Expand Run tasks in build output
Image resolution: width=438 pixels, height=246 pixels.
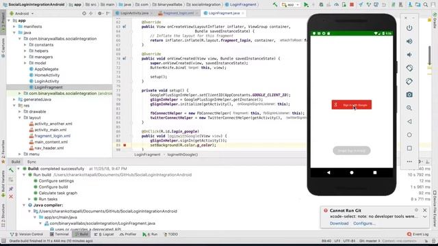[x=29, y=199]
